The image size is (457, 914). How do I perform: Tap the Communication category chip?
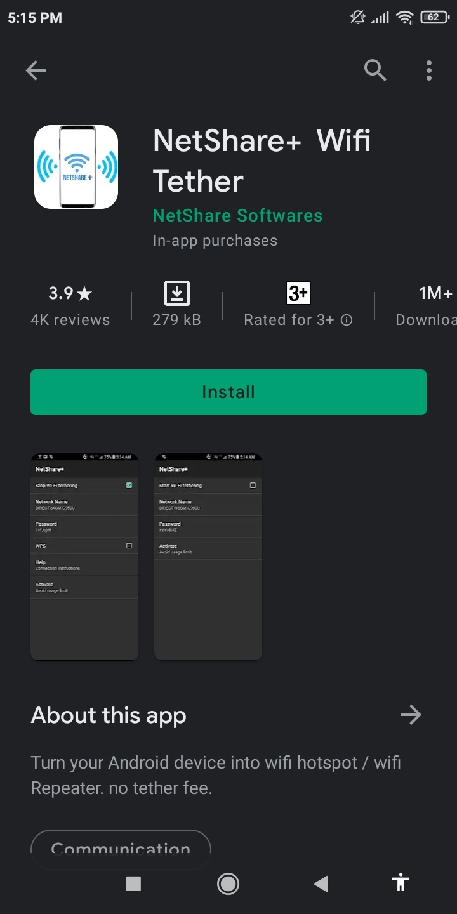click(x=121, y=849)
